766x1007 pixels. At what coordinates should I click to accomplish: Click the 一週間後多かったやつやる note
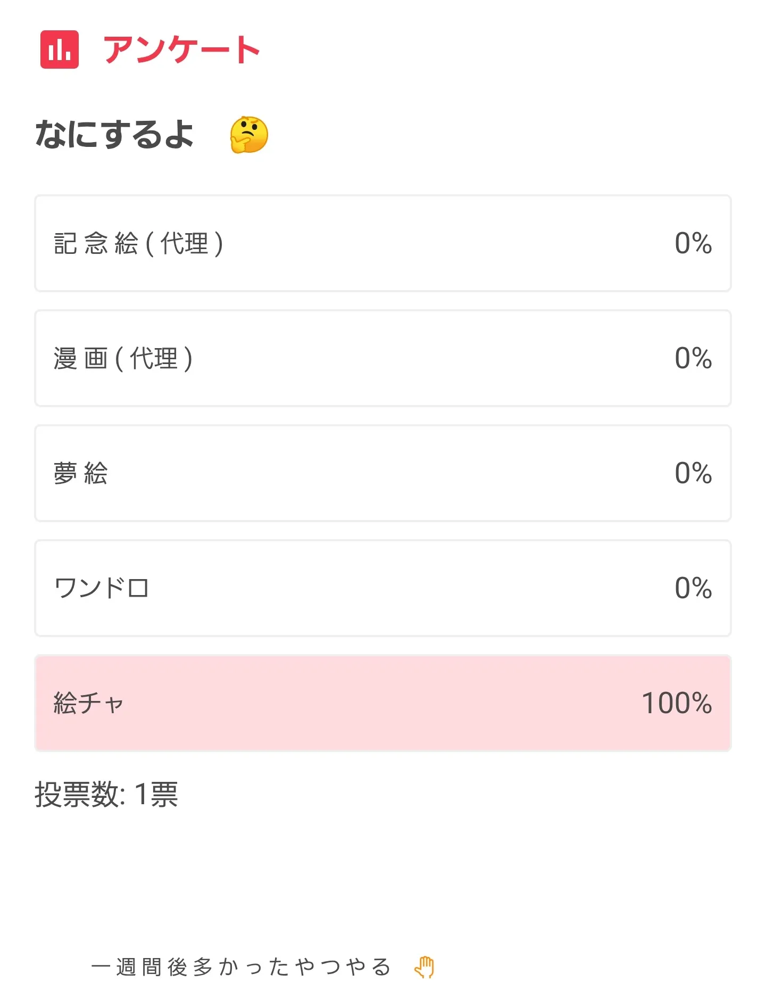(x=241, y=967)
